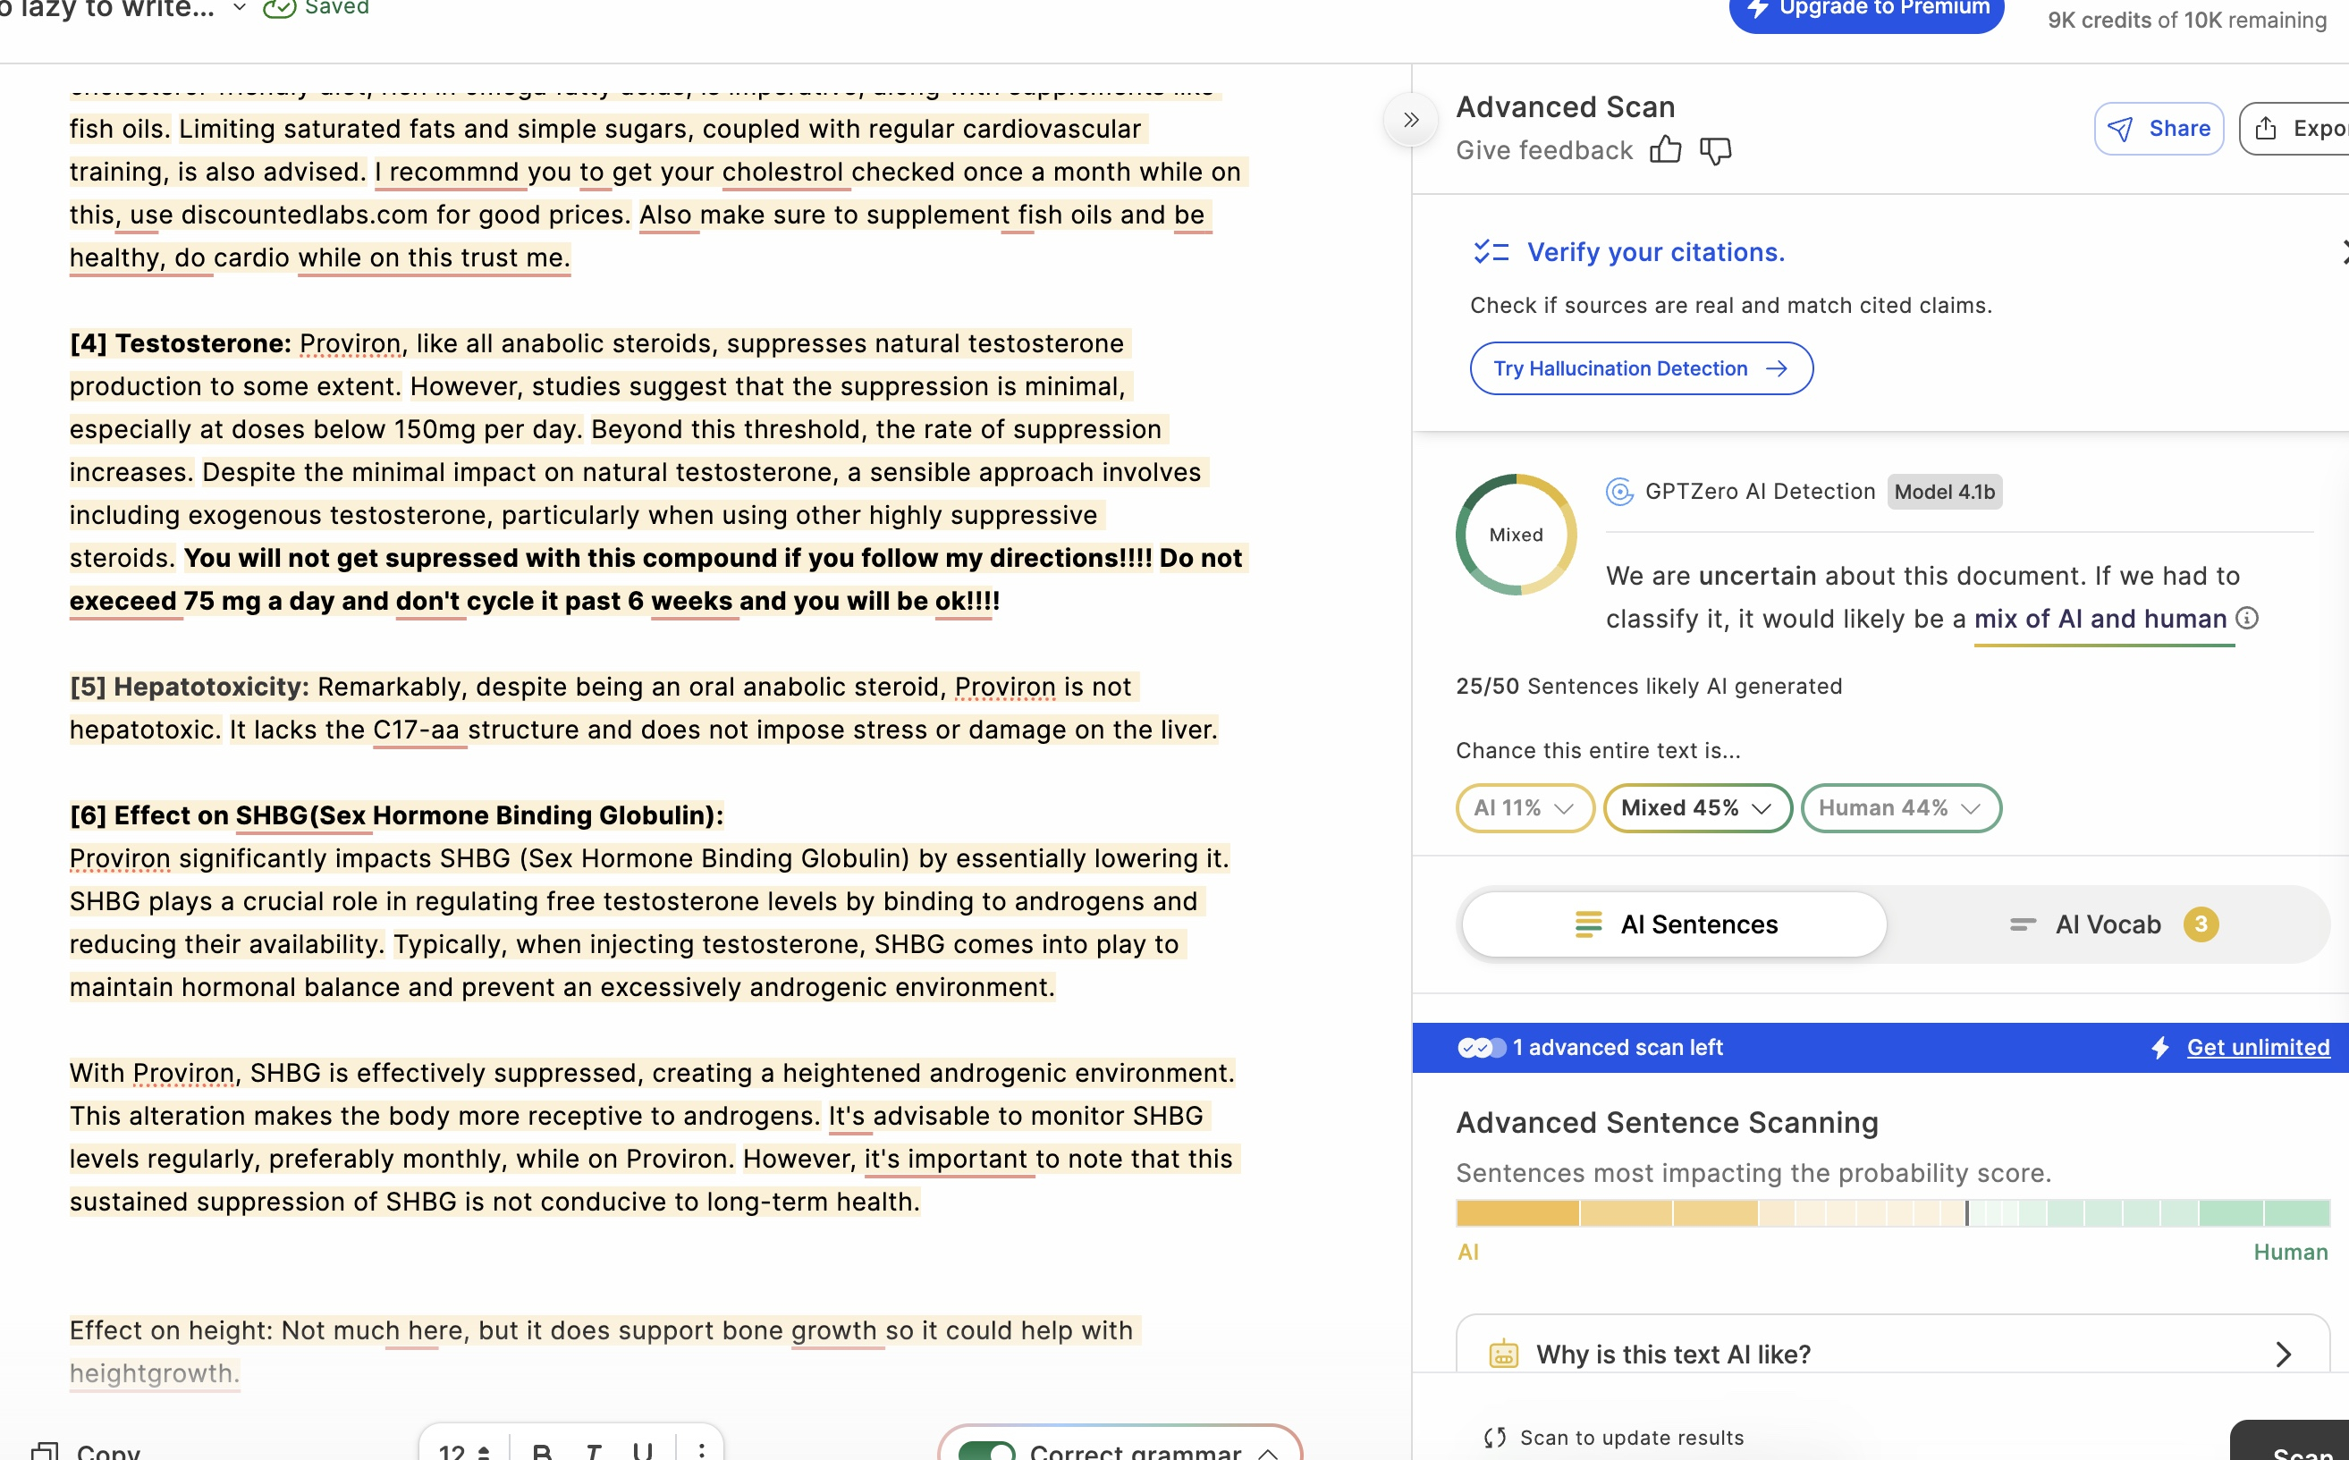Toggle bold formatting in the toolbar
Image resolution: width=2349 pixels, height=1460 pixels.
tap(542, 1450)
